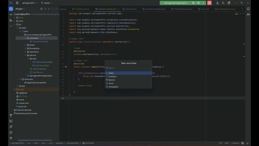Expand the Exceptions package

tap(25, 49)
